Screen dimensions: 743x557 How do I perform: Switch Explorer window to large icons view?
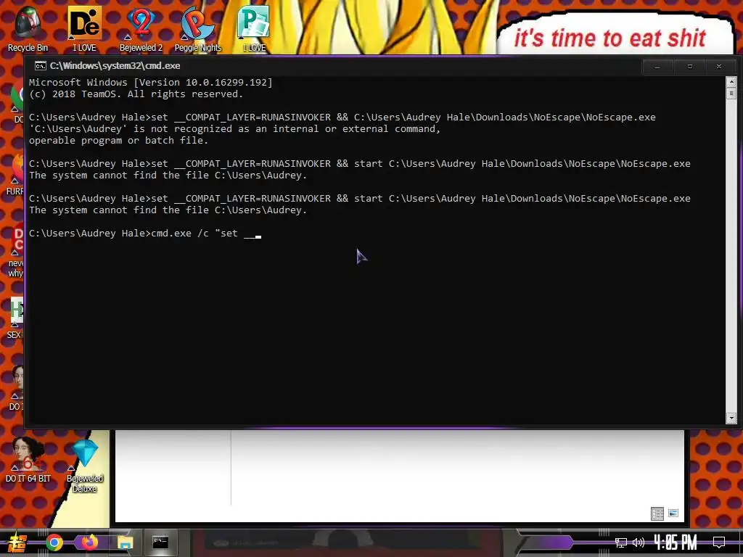point(673,513)
